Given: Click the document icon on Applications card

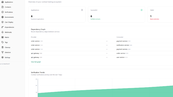Looking at the screenshot, I should click(x=82, y=10).
